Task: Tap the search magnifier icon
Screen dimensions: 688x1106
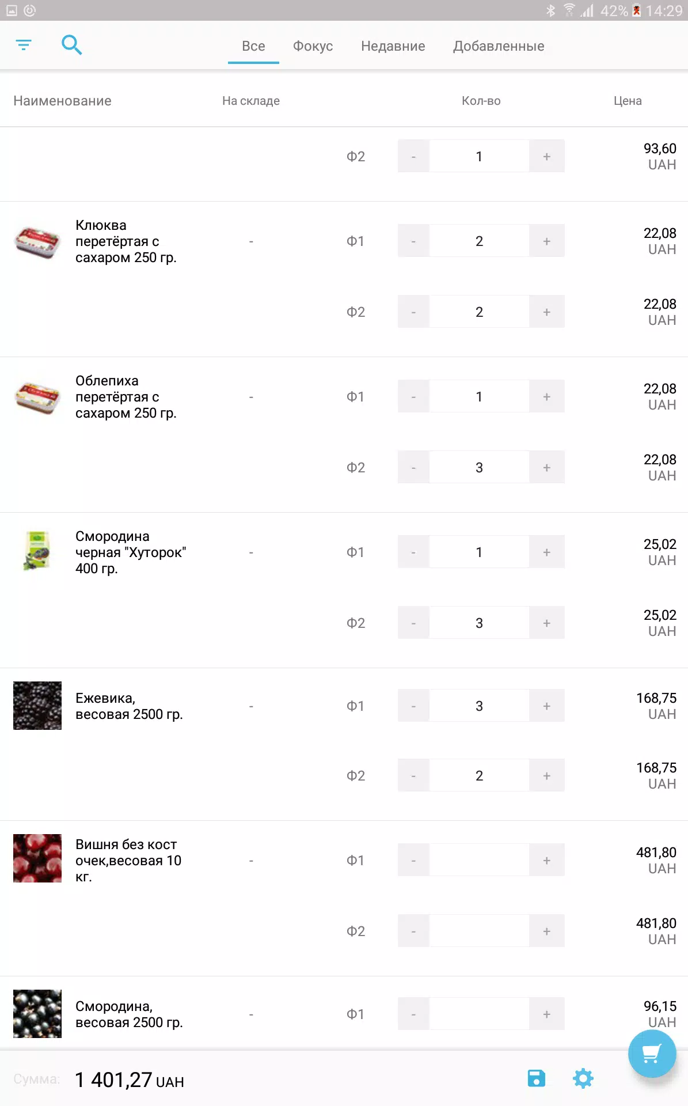Action: click(71, 45)
